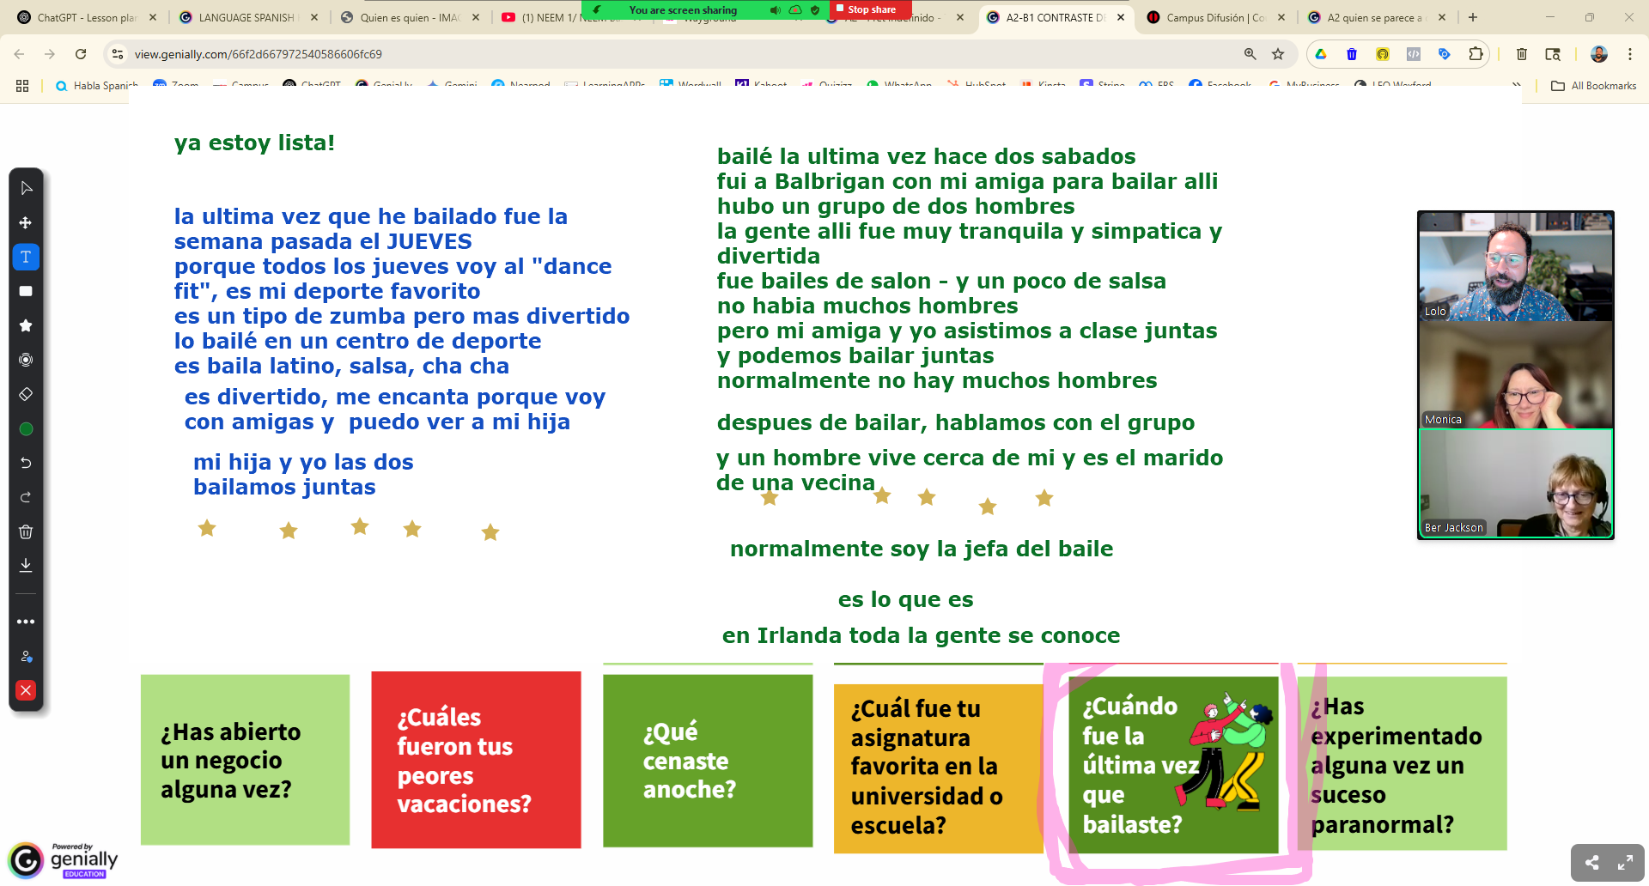This screenshot has width=1649, height=886.
Task: Close the annotation toolbar with red X
Action: tap(26, 690)
